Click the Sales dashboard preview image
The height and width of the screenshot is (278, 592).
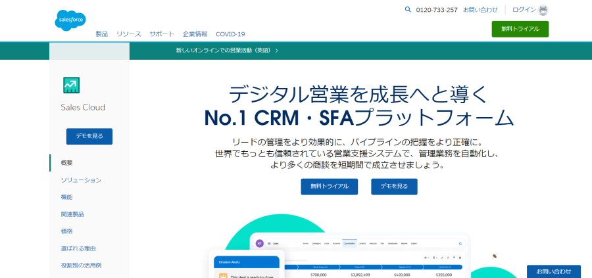click(x=359, y=256)
